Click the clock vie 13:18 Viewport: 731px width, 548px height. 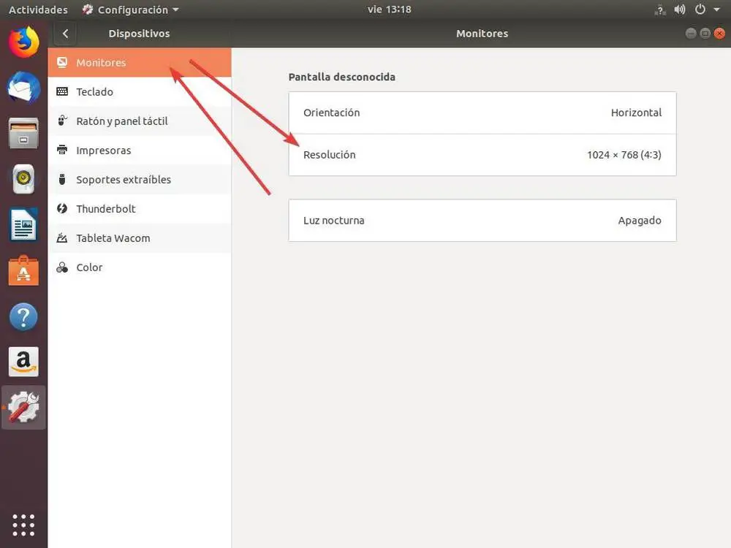[390, 9]
